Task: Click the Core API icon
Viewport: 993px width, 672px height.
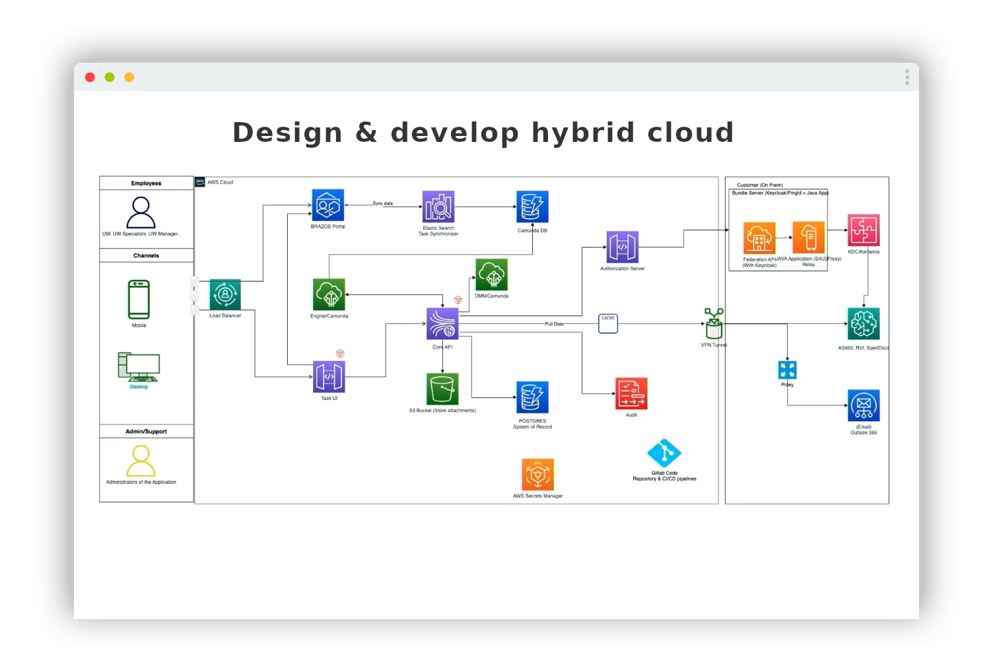Action: (x=442, y=324)
